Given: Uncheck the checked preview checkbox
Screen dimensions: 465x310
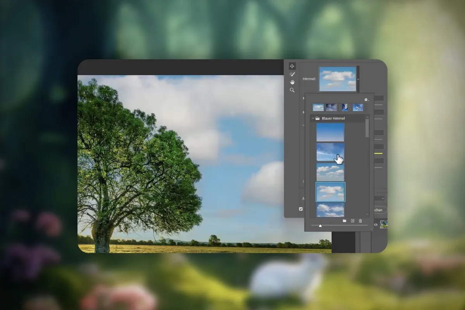Looking at the screenshot, I should pos(301,208).
